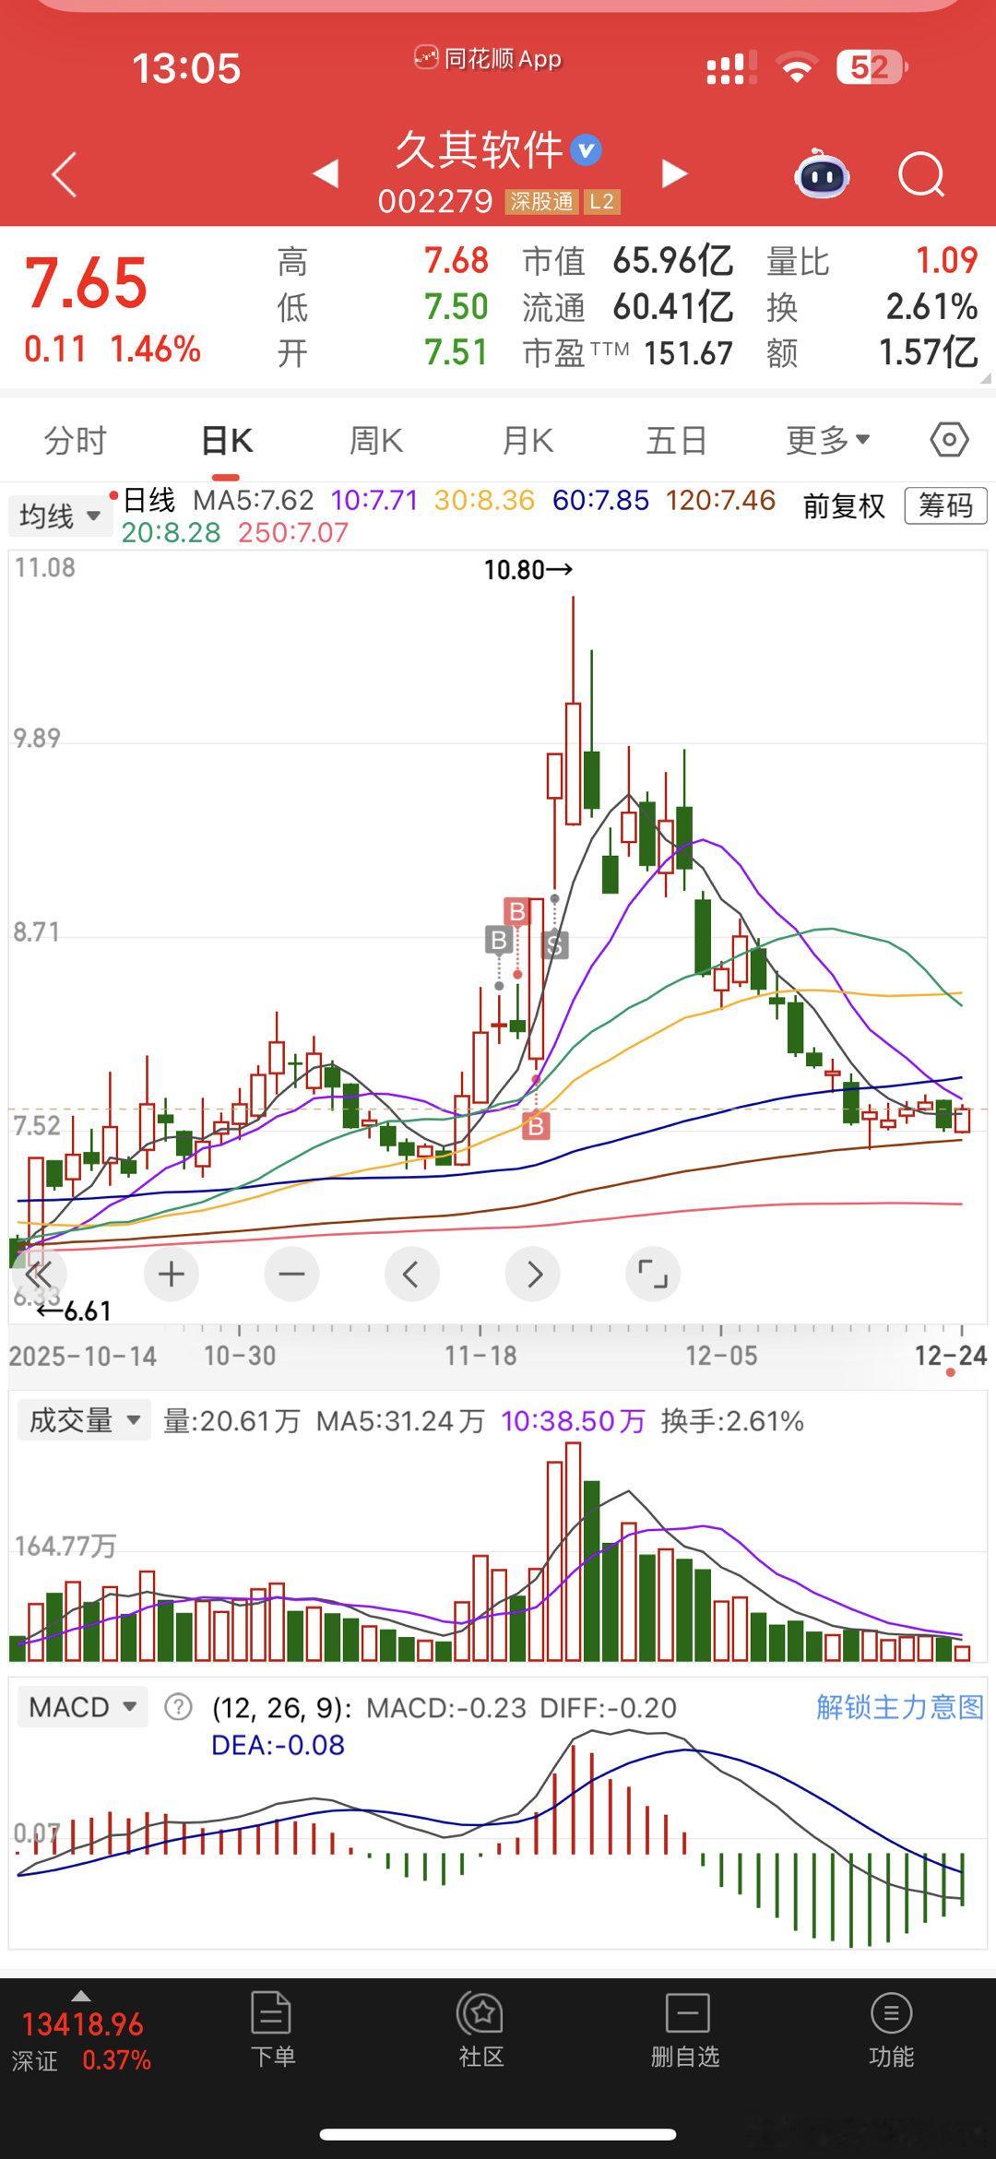Viewport: 996px width, 2159px height.
Task: Tap the gray B marker on the chart
Action: [499, 940]
